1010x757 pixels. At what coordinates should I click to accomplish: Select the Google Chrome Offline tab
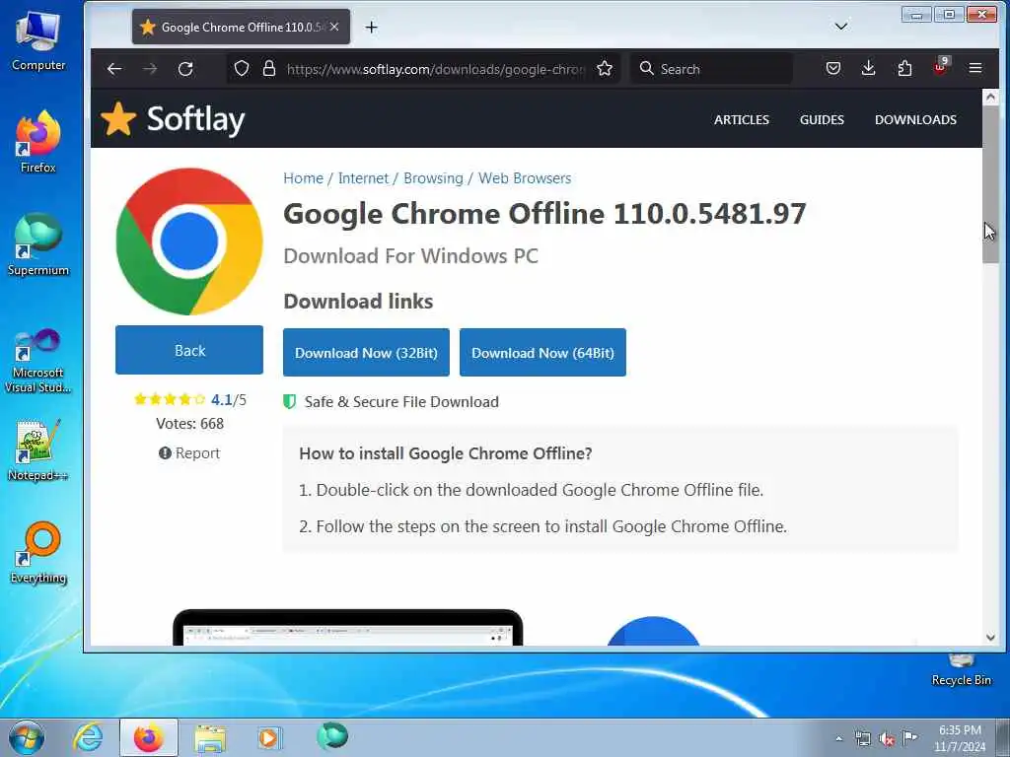click(241, 27)
